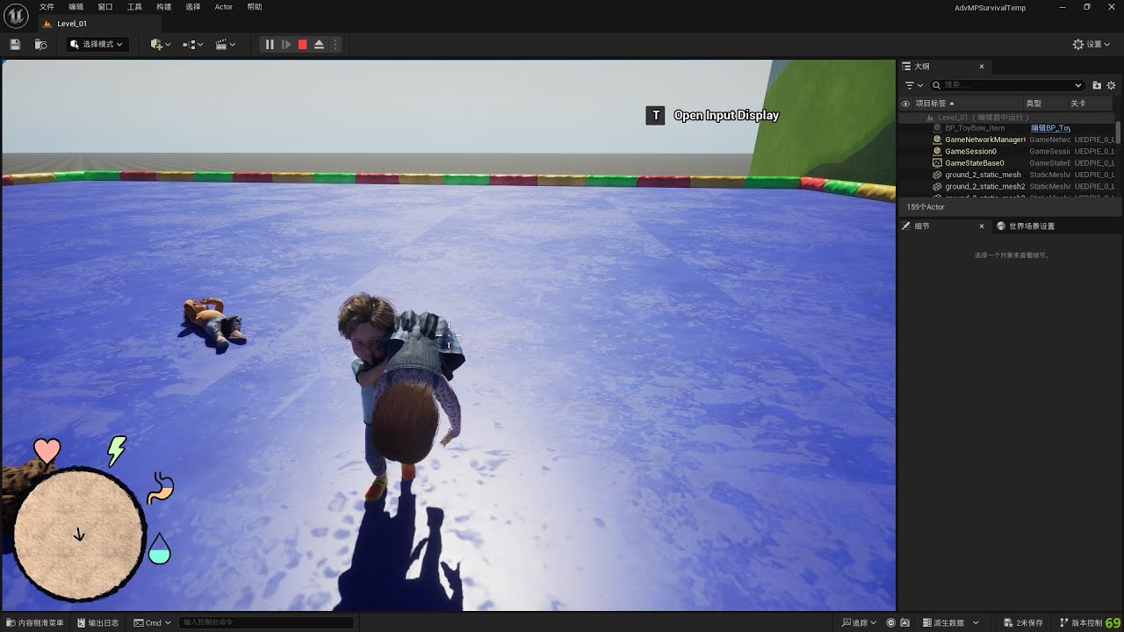Screen dimensions: 1124x632
Task: Focus the outliner 搜索 search field
Action: pyautogui.click(x=1006, y=85)
